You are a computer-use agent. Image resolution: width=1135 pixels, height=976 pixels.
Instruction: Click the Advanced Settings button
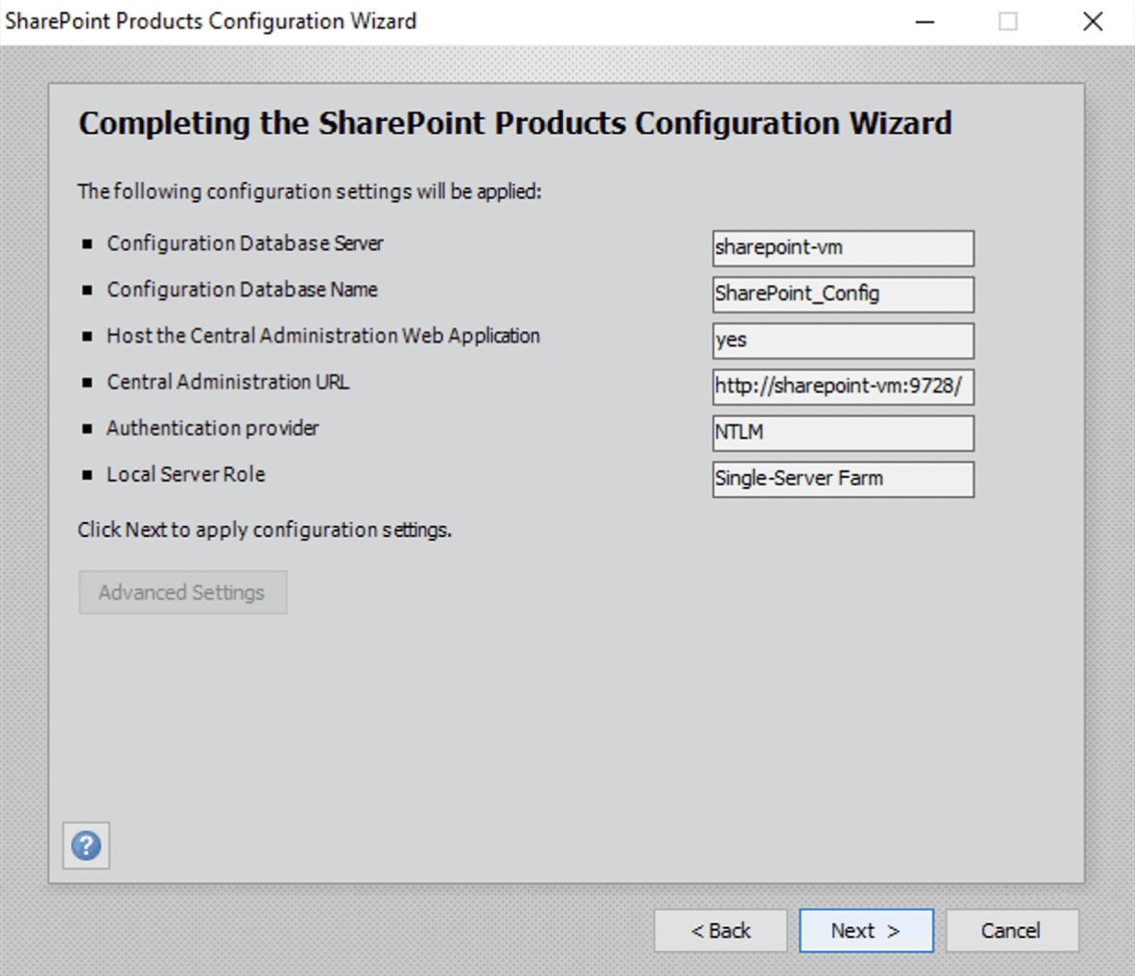(183, 592)
